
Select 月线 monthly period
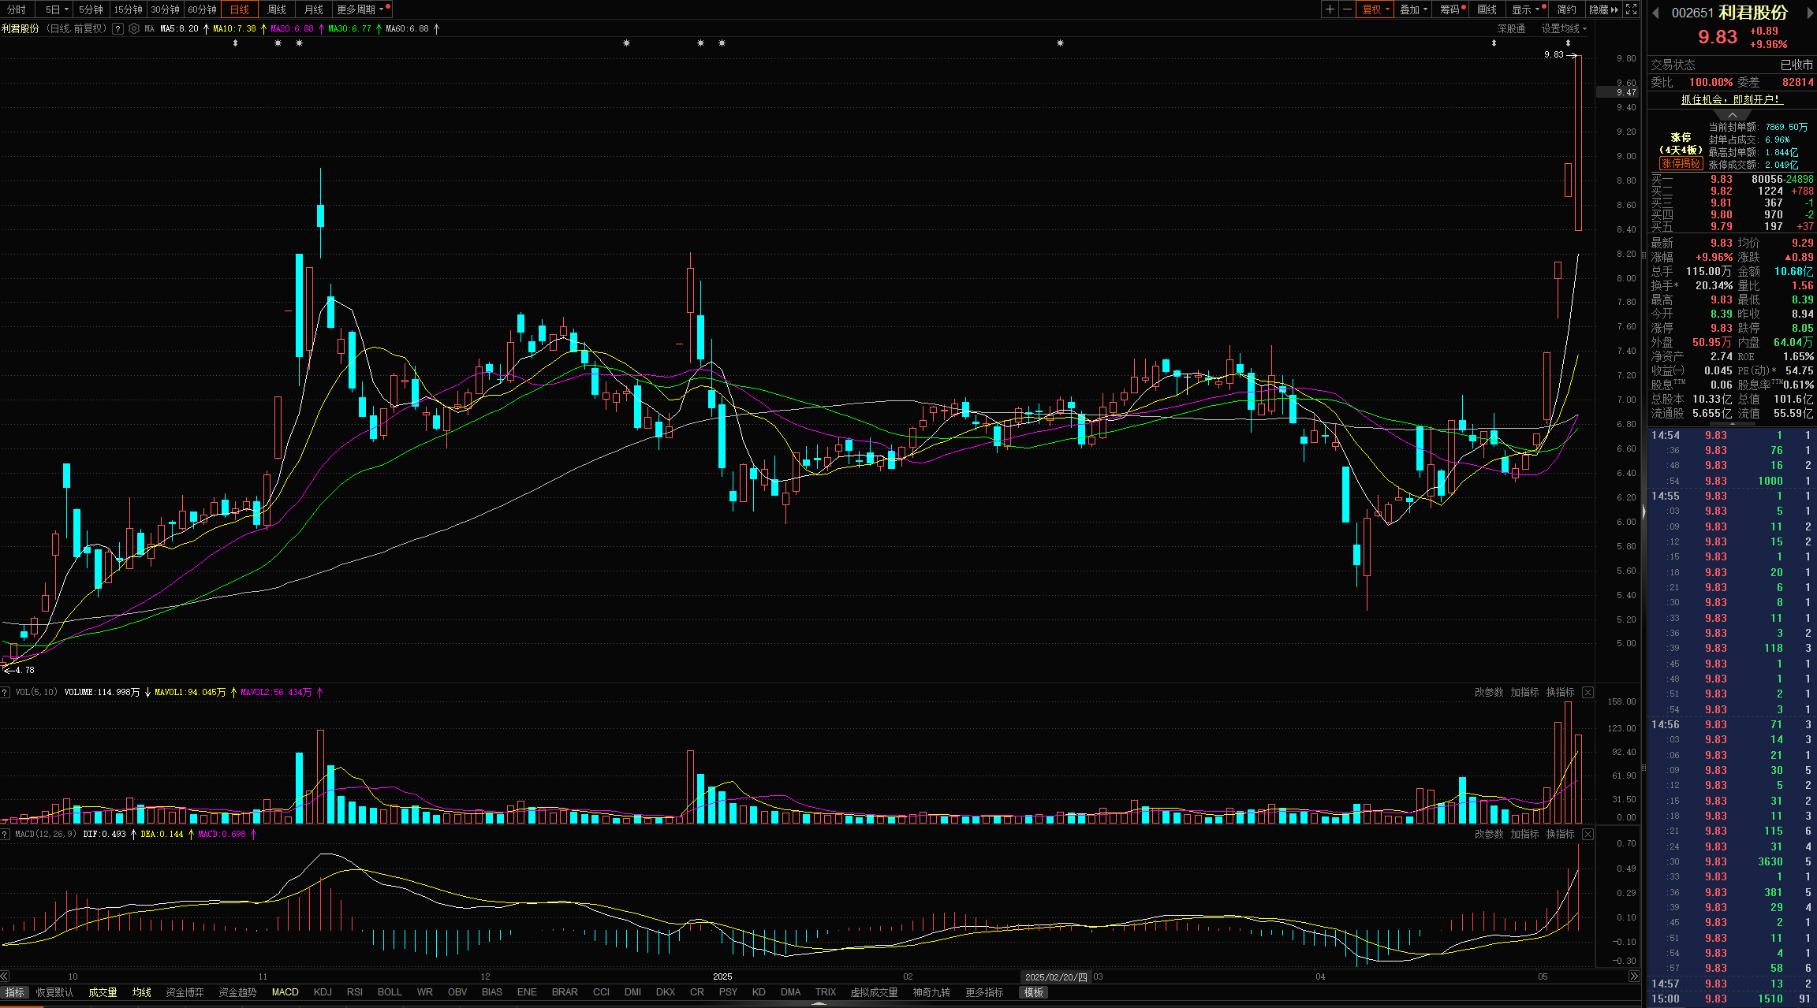click(x=314, y=9)
